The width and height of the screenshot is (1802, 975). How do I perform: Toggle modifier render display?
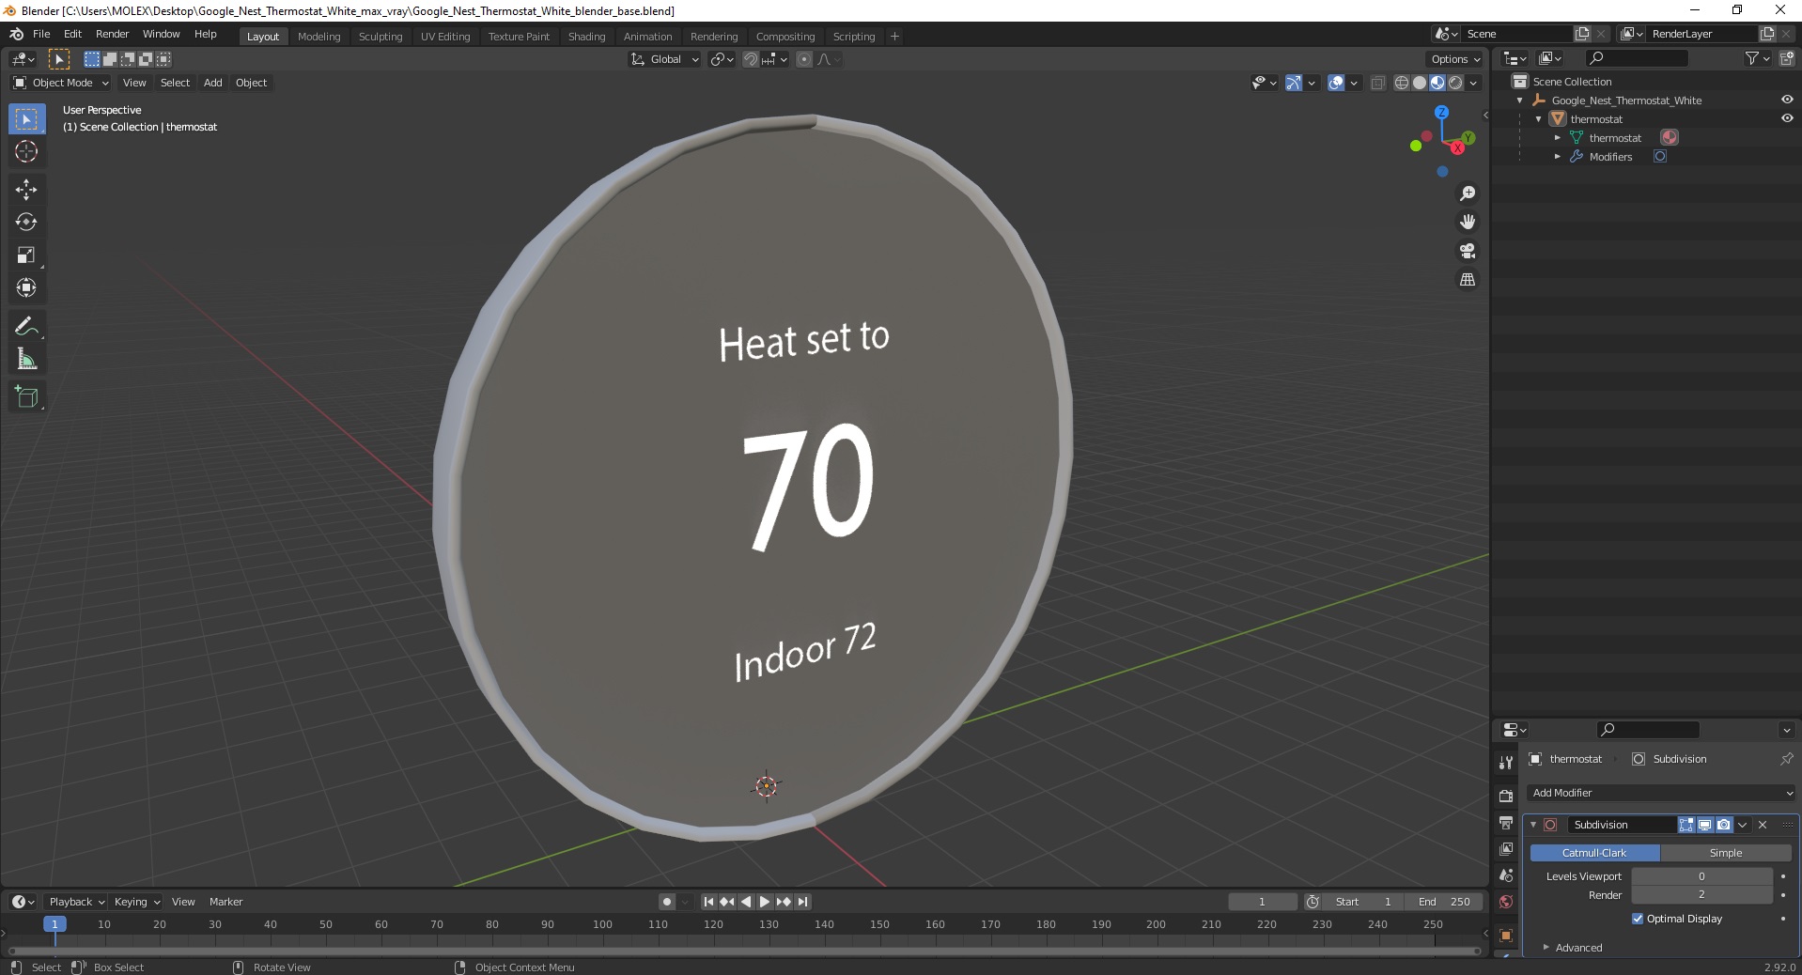(x=1723, y=825)
